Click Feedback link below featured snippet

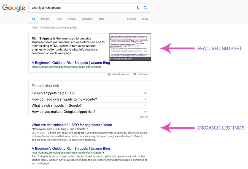[x=142, y=74]
